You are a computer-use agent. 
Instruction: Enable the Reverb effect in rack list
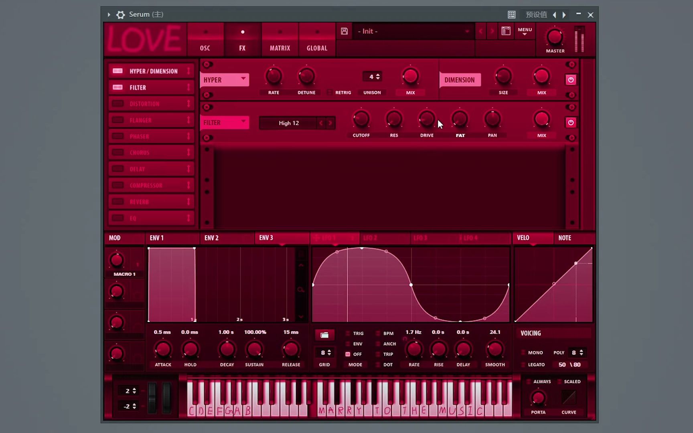point(118,202)
